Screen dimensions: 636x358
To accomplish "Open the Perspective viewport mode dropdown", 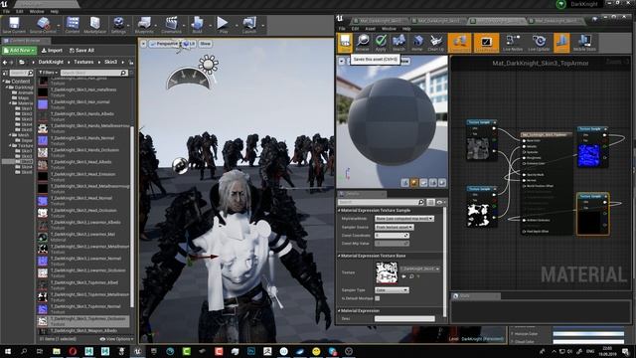I will [164, 44].
